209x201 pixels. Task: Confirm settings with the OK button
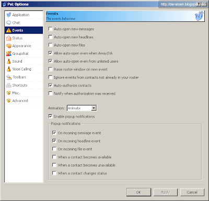[138, 192]
